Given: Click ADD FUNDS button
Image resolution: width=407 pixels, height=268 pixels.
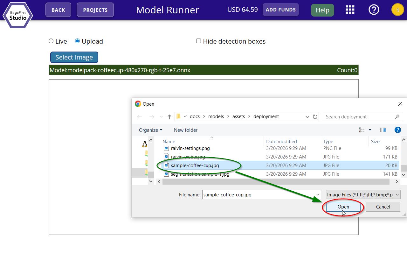Looking at the screenshot, I should (x=281, y=10).
